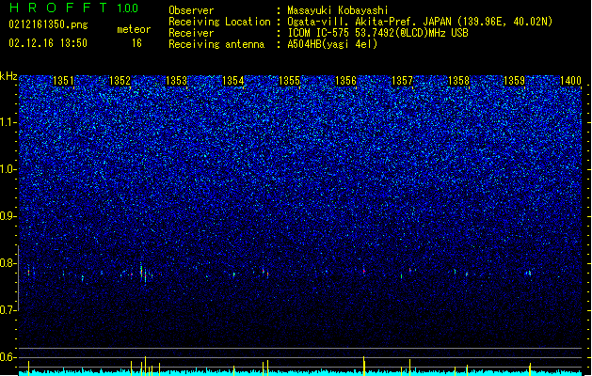Click the Receiving Location value text
The width and height of the screenshot is (592, 376).
point(420,22)
